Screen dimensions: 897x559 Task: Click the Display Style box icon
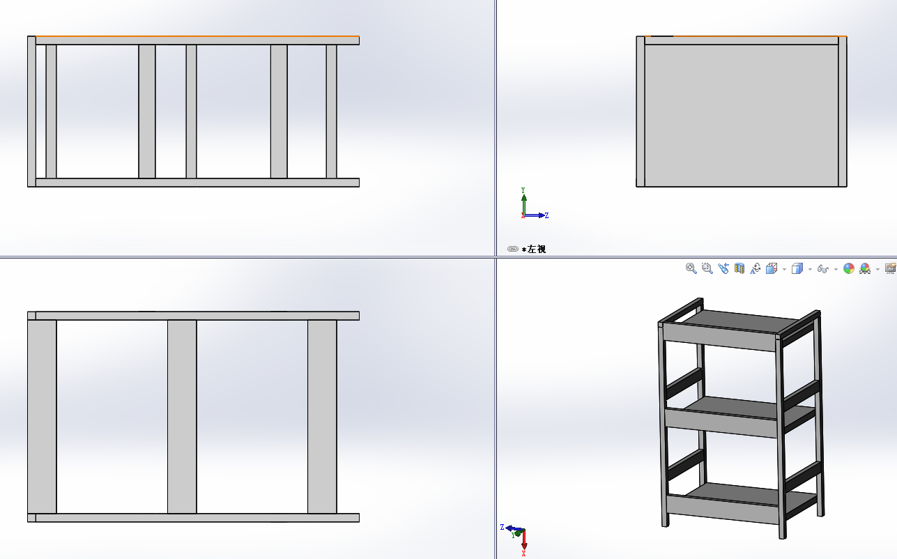point(797,268)
